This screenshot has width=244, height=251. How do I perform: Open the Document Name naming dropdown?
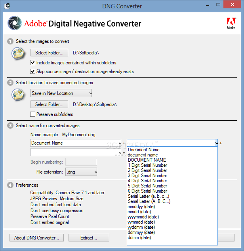tap(76, 143)
